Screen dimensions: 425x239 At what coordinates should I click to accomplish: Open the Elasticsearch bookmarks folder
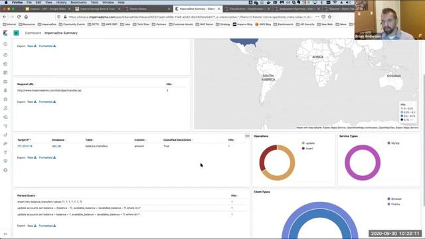pos(284,25)
